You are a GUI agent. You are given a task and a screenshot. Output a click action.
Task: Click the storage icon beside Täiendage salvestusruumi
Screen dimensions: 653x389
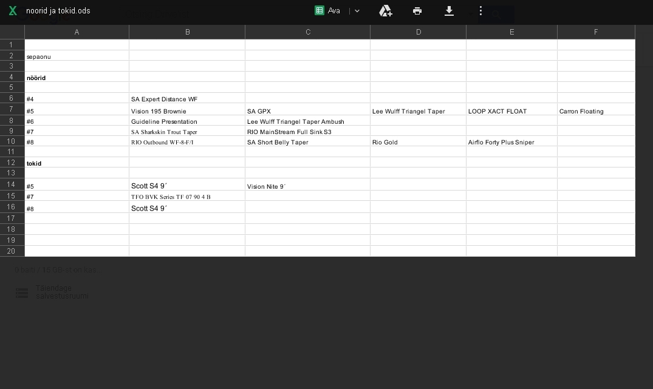22,293
